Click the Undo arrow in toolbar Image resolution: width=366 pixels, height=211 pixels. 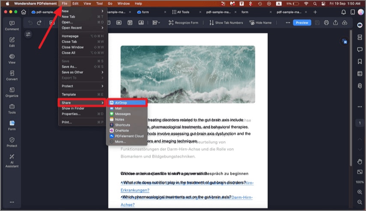30,23
